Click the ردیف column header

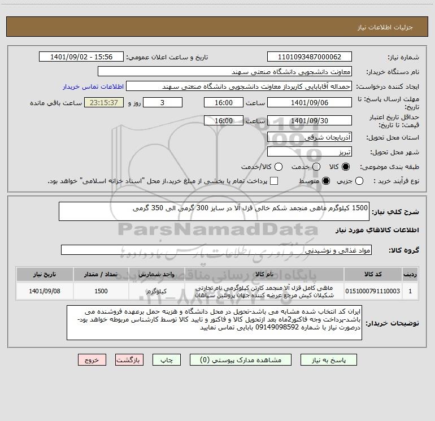(410, 274)
